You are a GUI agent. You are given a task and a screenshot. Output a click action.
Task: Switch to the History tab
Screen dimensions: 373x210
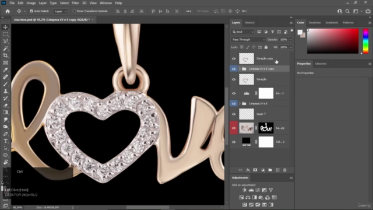[249, 23]
